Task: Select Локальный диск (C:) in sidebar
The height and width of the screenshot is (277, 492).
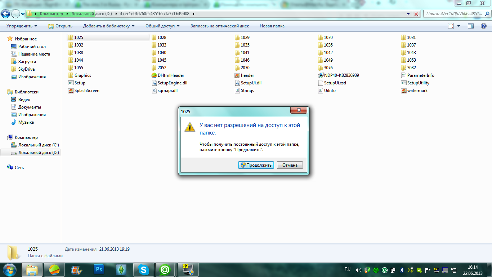Action: pos(39,145)
